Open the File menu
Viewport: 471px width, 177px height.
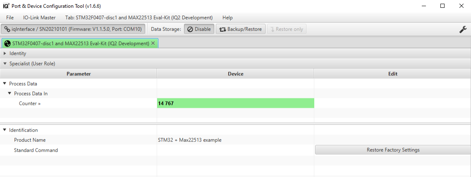pos(10,18)
